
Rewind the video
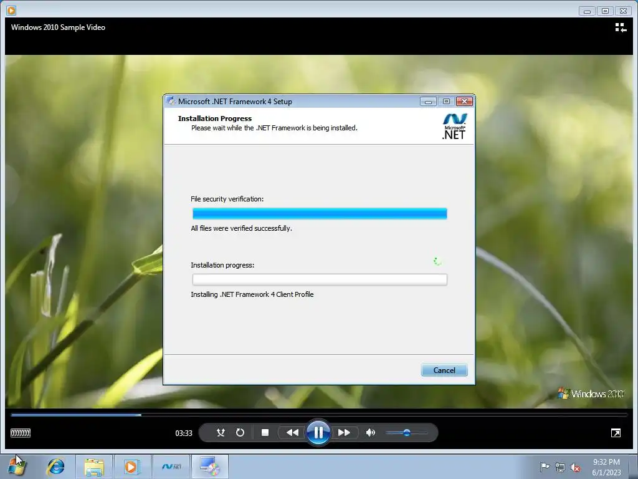click(x=292, y=432)
